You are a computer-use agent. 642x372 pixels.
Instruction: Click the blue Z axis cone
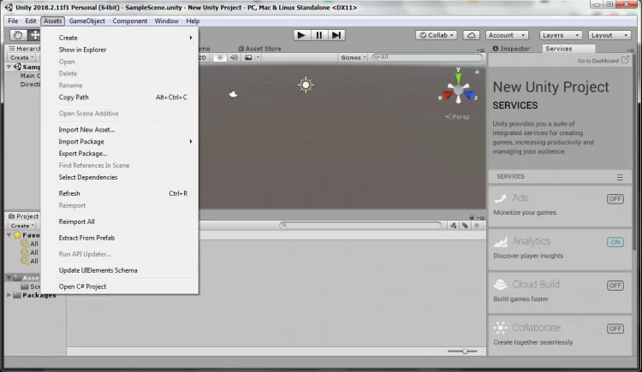[469, 96]
